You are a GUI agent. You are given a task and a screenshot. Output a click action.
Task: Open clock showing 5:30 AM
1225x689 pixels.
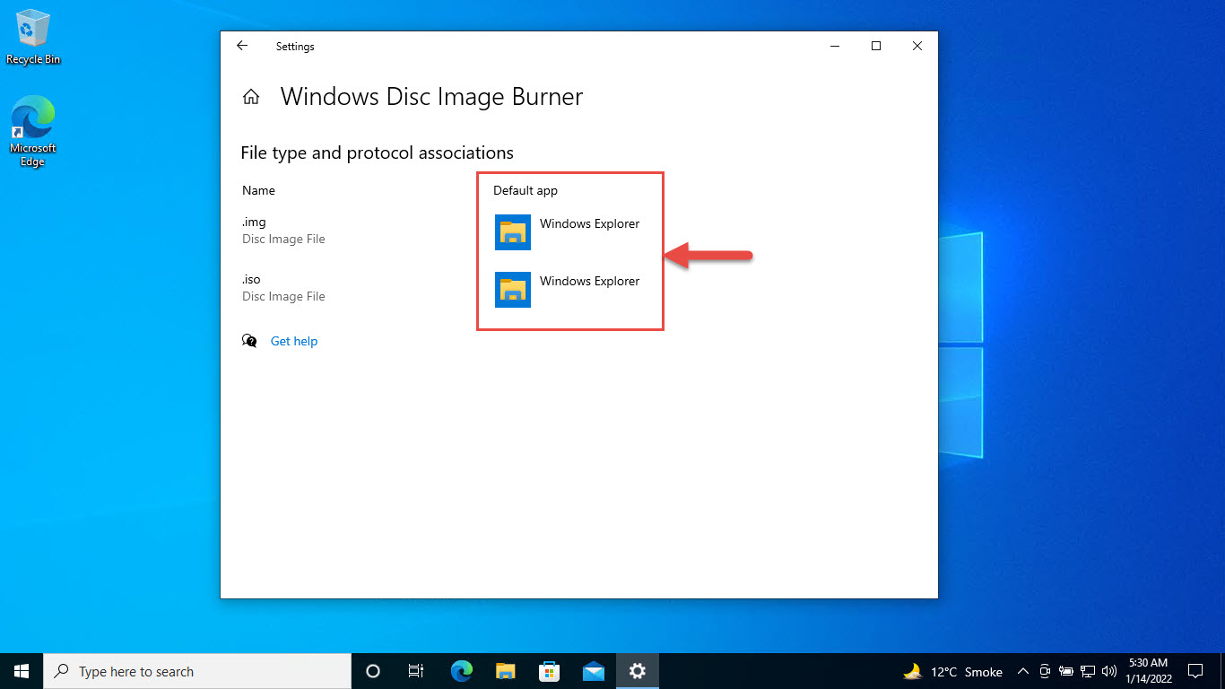click(1149, 671)
